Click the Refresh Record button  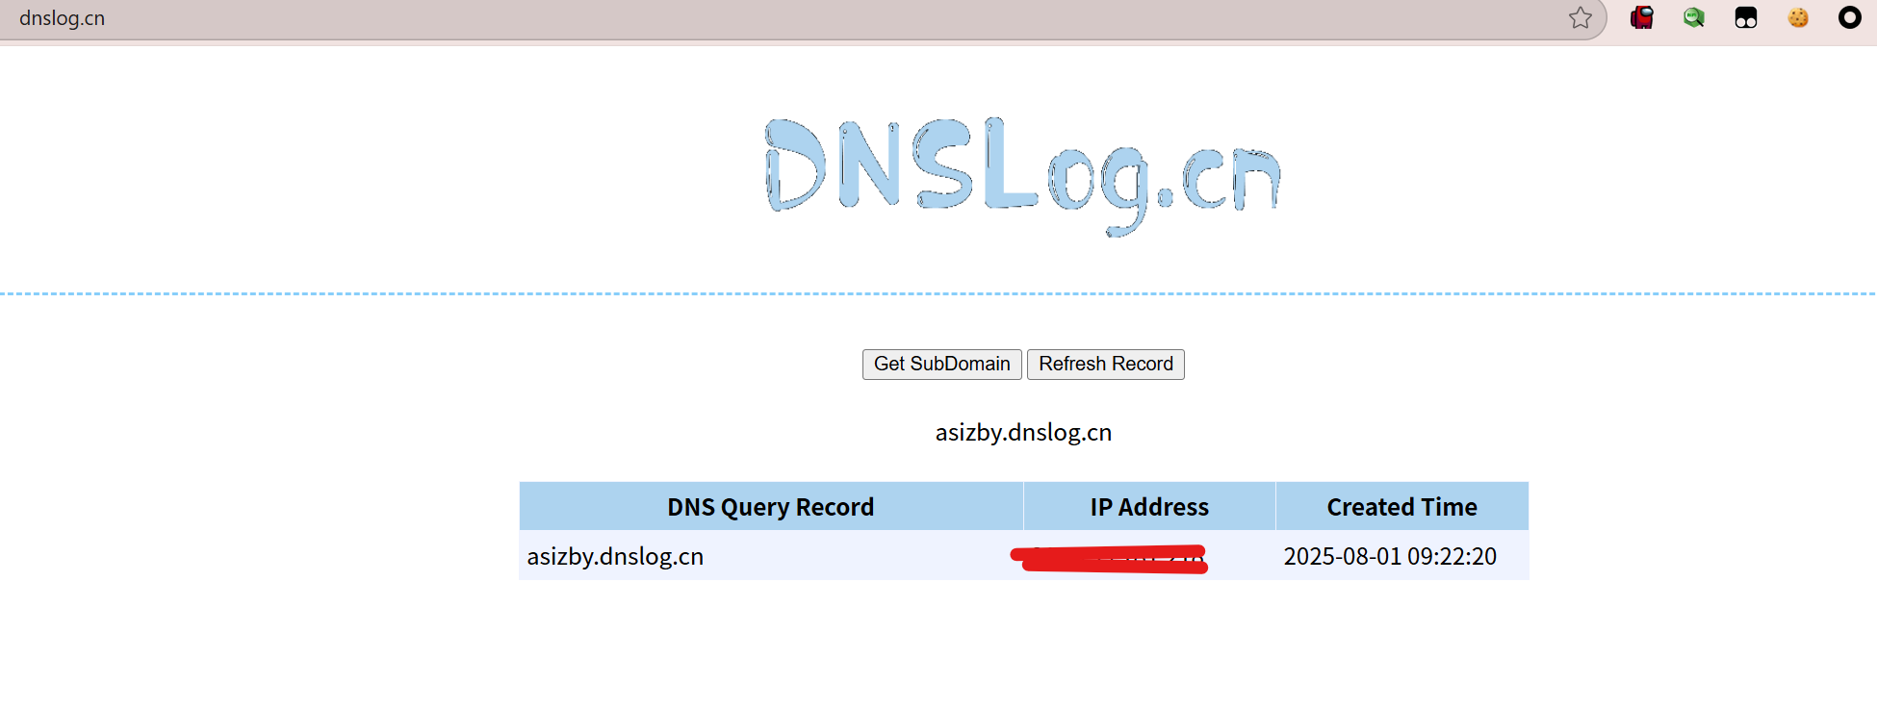pyautogui.click(x=1105, y=365)
